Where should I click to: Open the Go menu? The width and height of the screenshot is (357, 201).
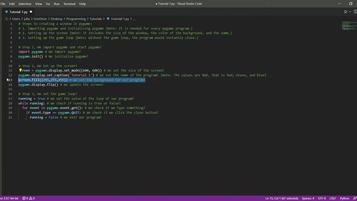(48, 4)
